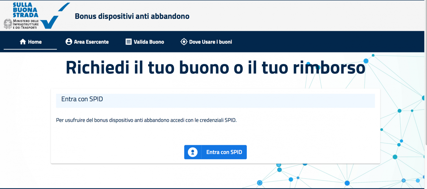Click the Home house icon
Screen dimensions: 427x189
[x=23, y=42]
